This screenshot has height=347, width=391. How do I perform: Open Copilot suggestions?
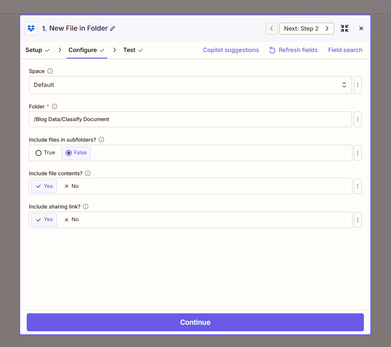point(231,50)
